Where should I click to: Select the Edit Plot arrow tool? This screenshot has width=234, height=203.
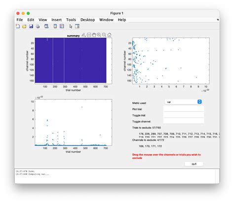pos(71,26)
